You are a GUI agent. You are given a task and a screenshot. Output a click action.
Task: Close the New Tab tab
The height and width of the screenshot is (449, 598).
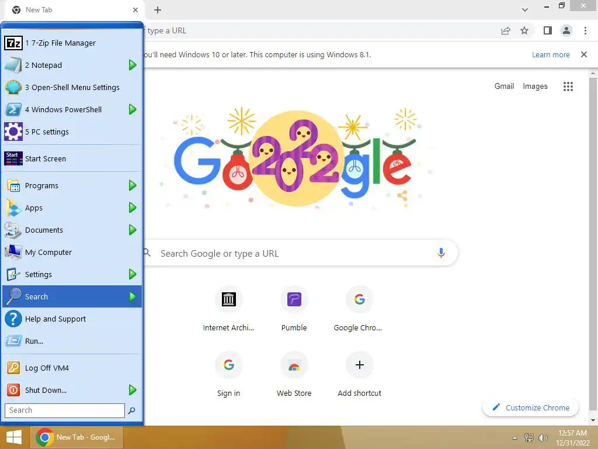click(x=135, y=10)
